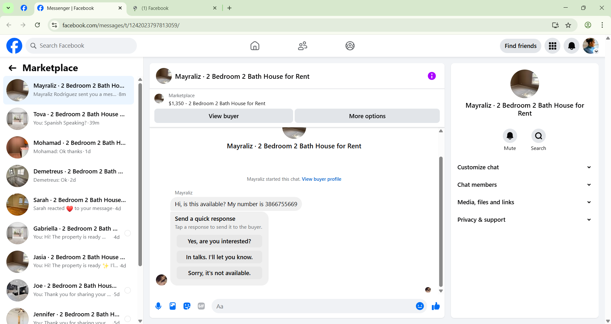Click the chat message scrollbar
This screenshot has width=611, height=324.
click(x=441, y=221)
